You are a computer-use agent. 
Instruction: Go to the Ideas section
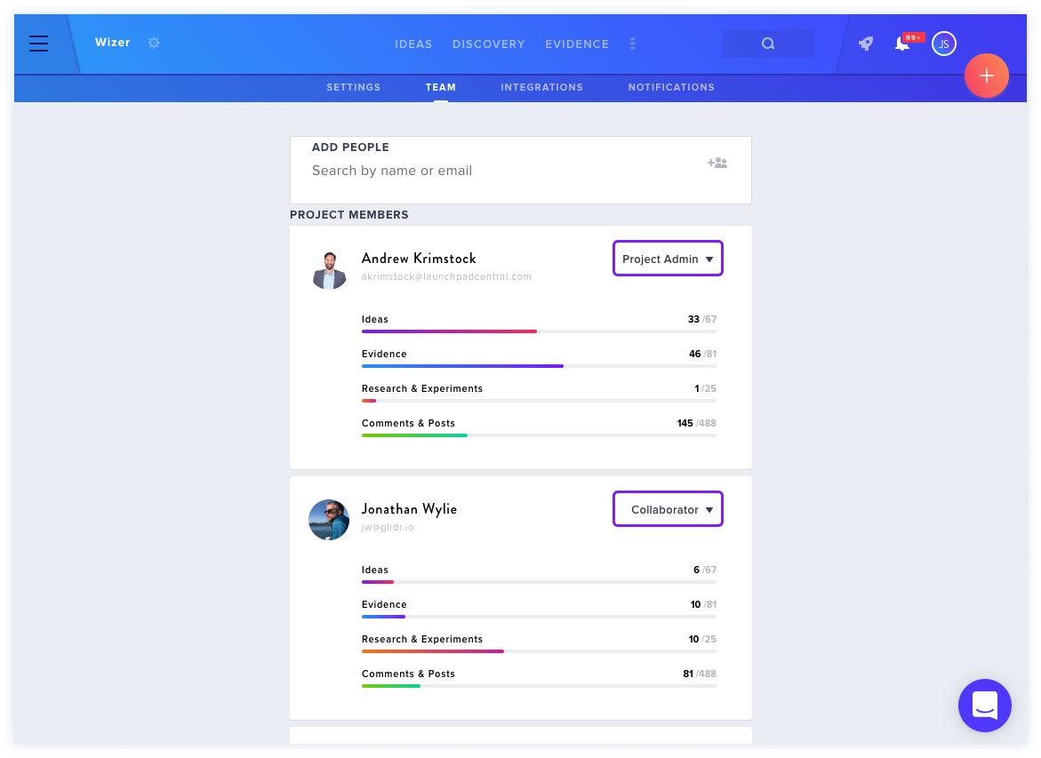click(413, 44)
